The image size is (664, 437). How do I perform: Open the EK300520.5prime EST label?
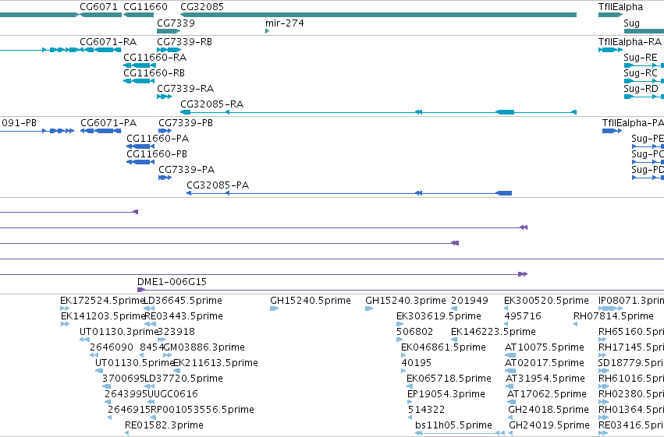point(546,301)
